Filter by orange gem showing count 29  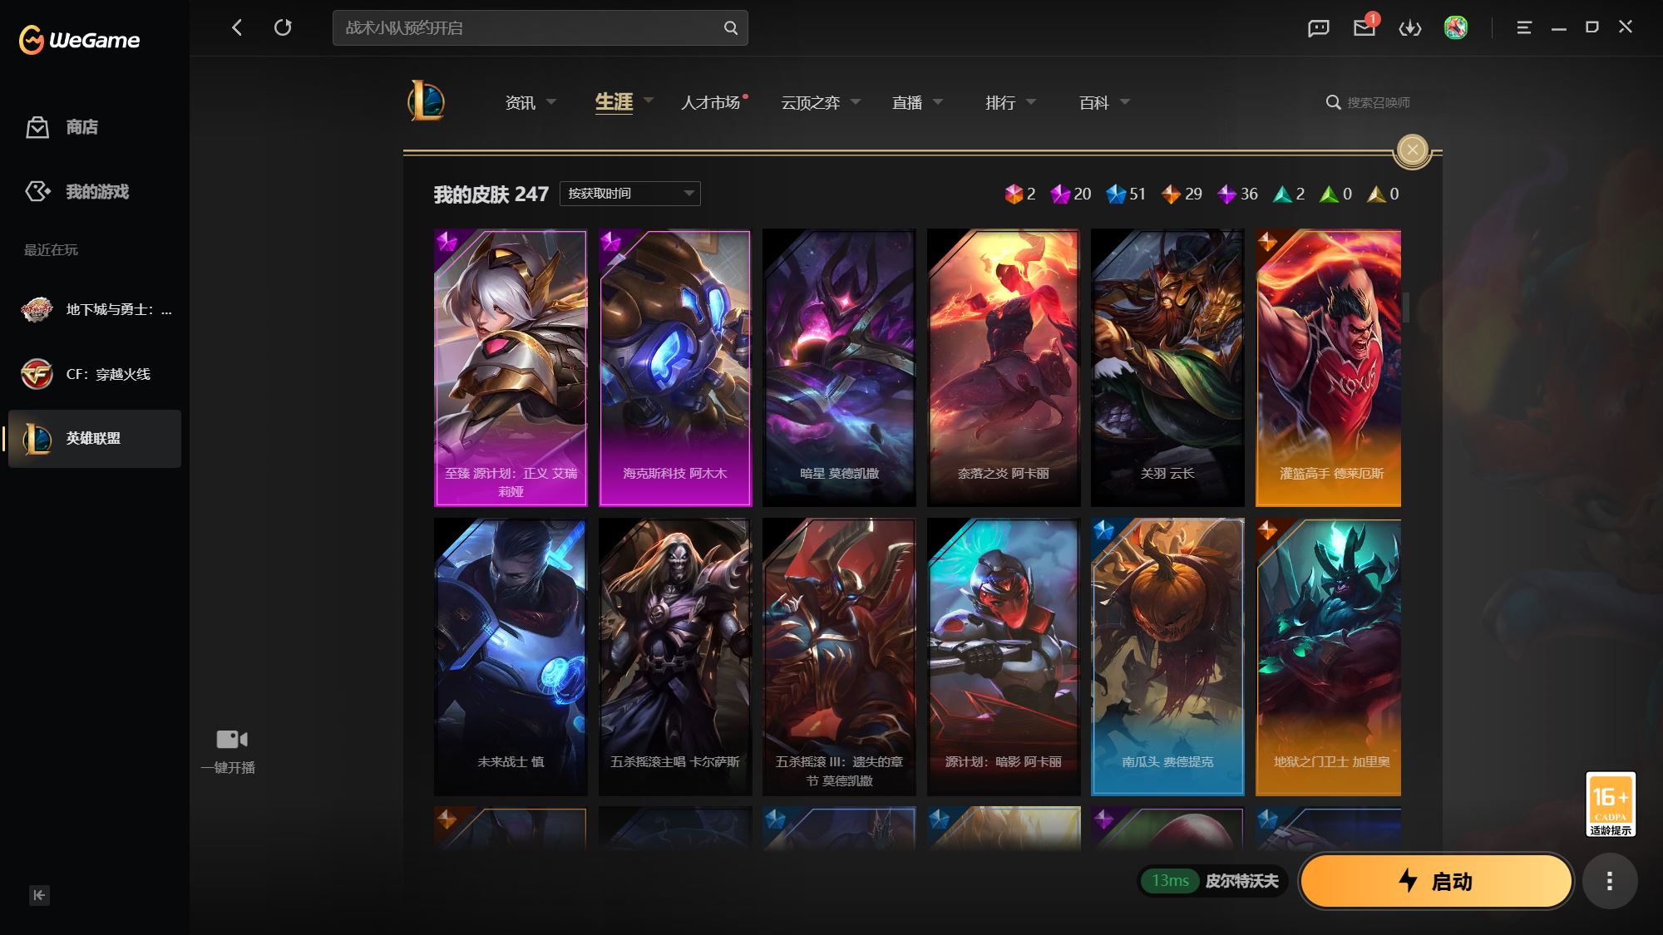coord(1171,194)
